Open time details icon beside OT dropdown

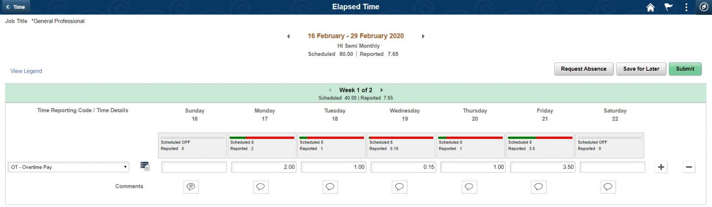pos(145,167)
